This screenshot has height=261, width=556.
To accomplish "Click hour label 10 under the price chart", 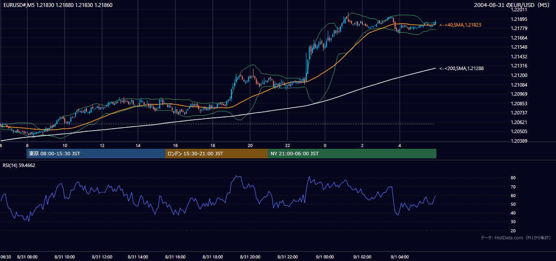I will 64,145.
